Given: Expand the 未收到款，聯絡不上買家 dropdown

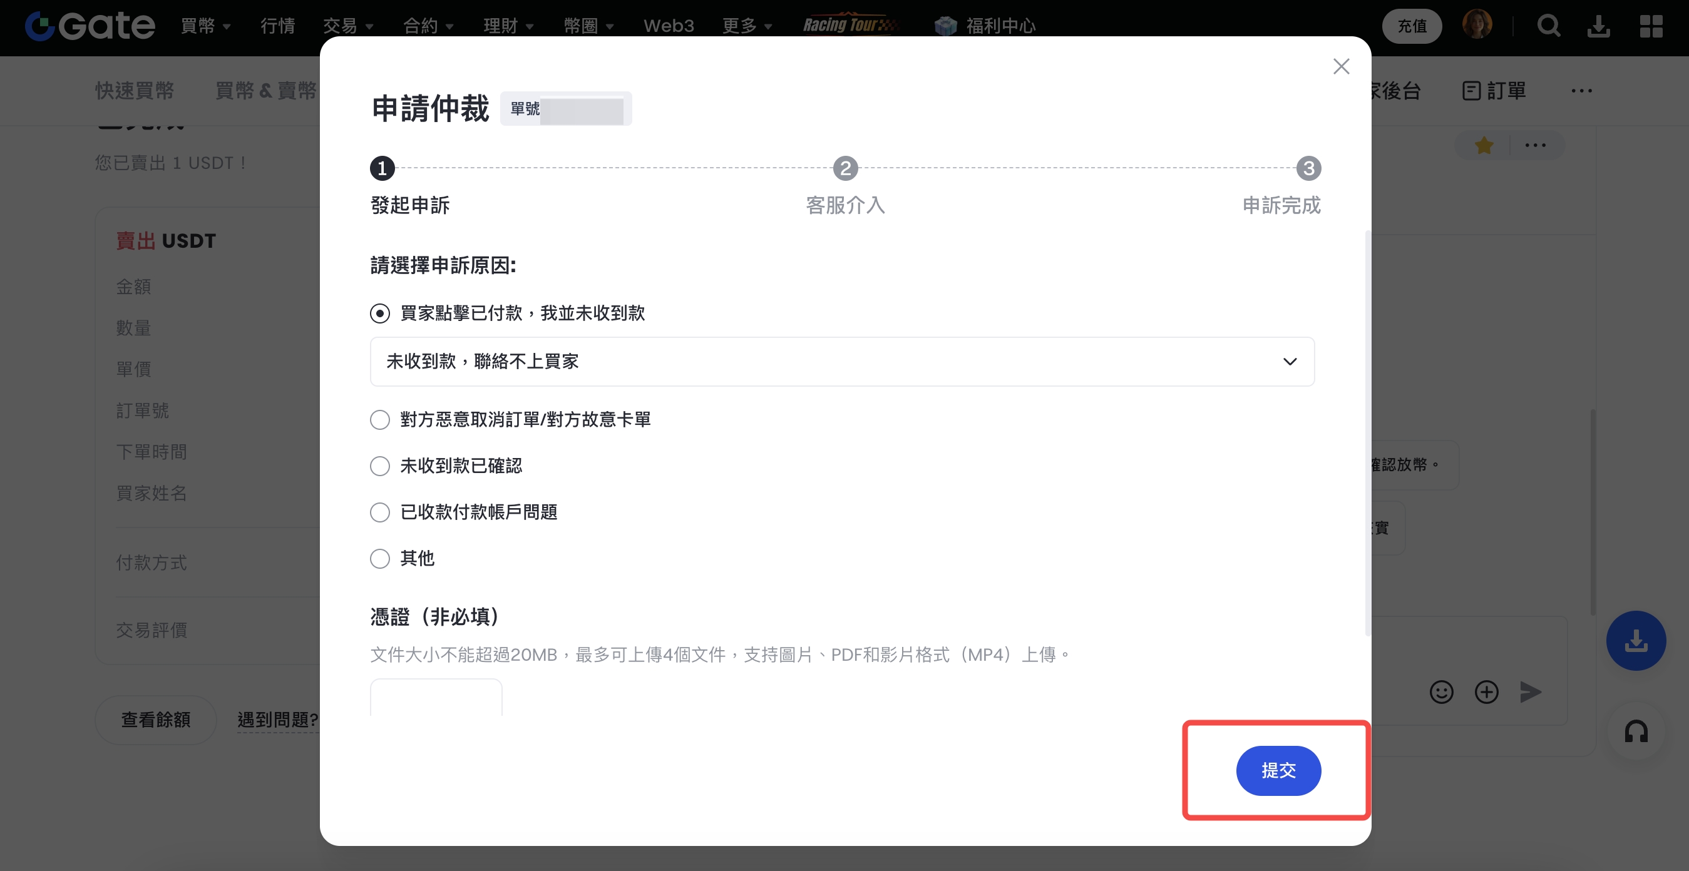Looking at the screenshot, I should coord(842,362).
